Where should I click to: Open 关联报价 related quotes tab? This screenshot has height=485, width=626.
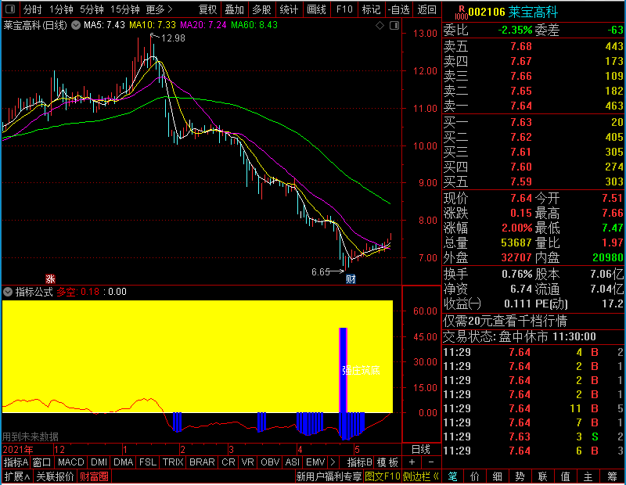tap(55, 476)
